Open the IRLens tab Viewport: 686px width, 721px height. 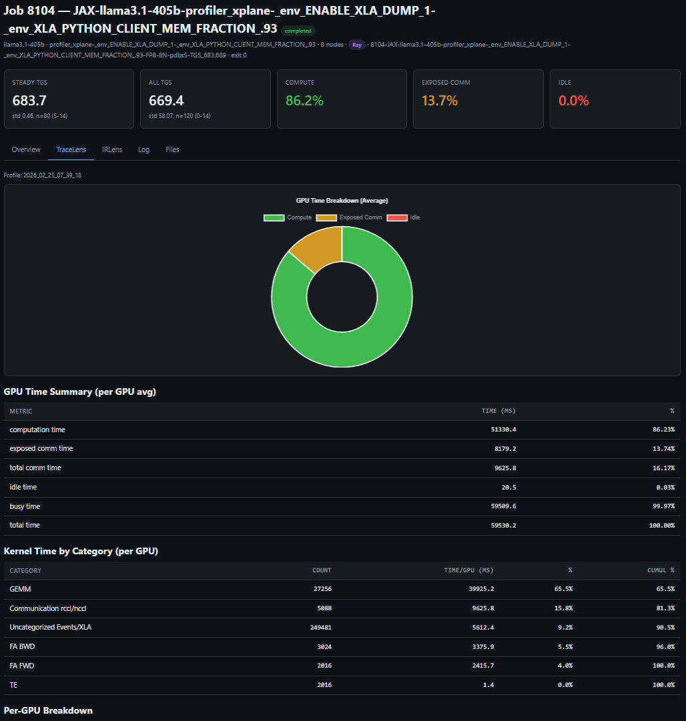tap(112, 149)
